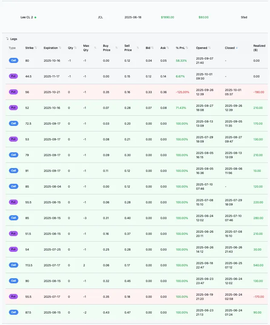
Task: Sort by Sell Price icon
Action: click(x=138, y=48)
